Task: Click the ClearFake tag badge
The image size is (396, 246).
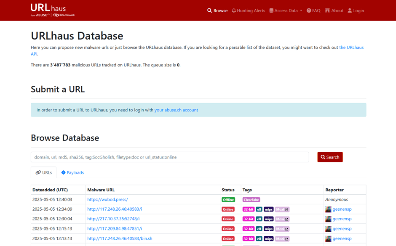Action: click(x=251, y=200)
